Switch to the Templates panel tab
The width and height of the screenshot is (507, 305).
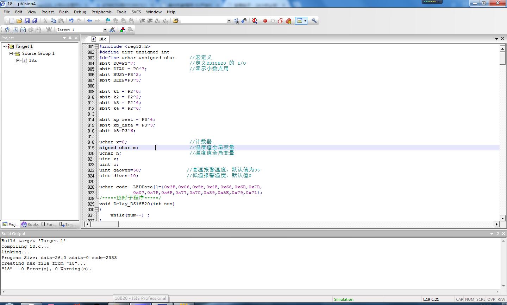click(68, 224)
